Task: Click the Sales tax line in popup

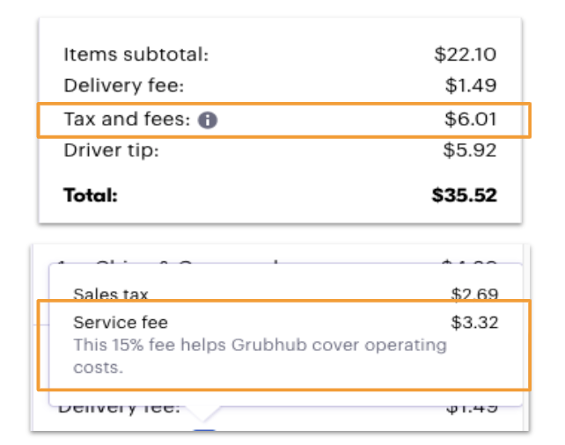Action: click(111, 294)
